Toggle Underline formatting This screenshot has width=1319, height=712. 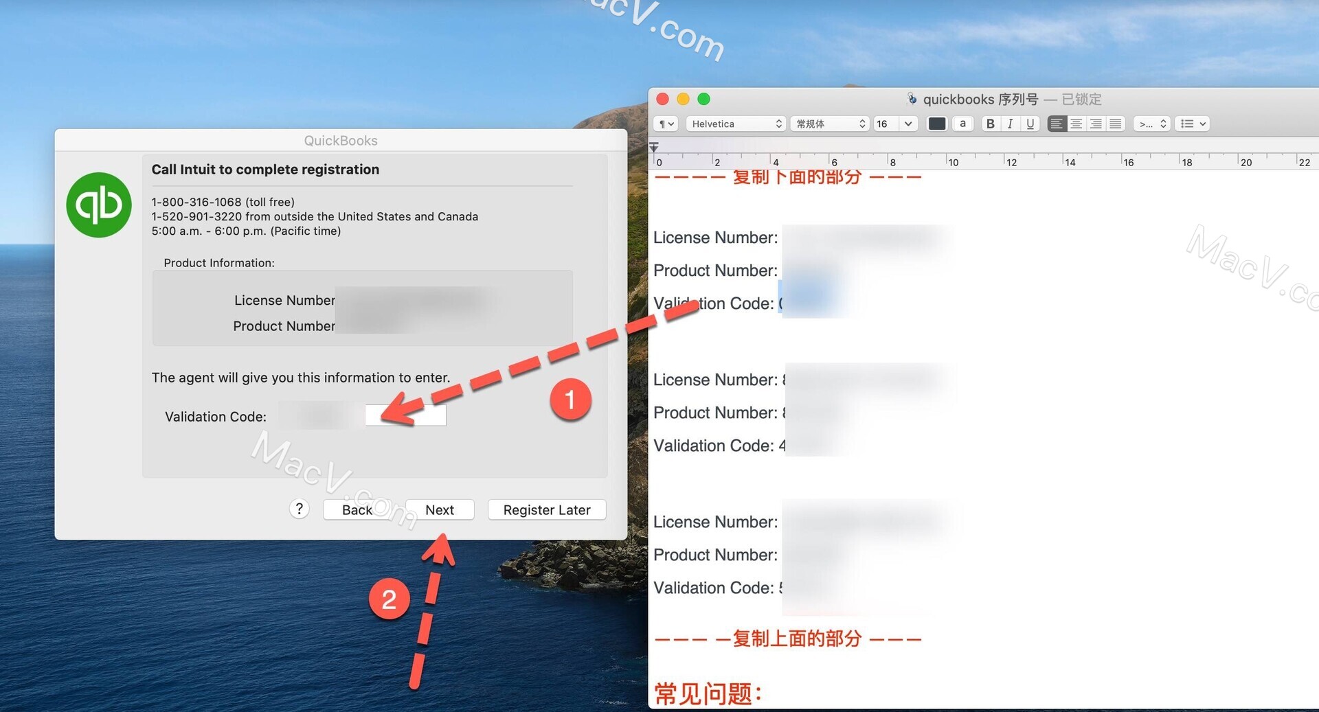pyautogui.click(x=1030, y=124)
